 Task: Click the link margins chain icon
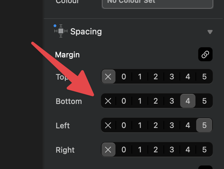205,55
